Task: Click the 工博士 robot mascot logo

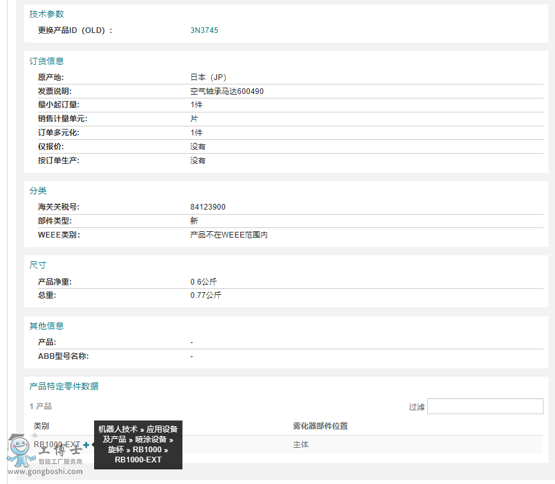Action: point(19,451)
